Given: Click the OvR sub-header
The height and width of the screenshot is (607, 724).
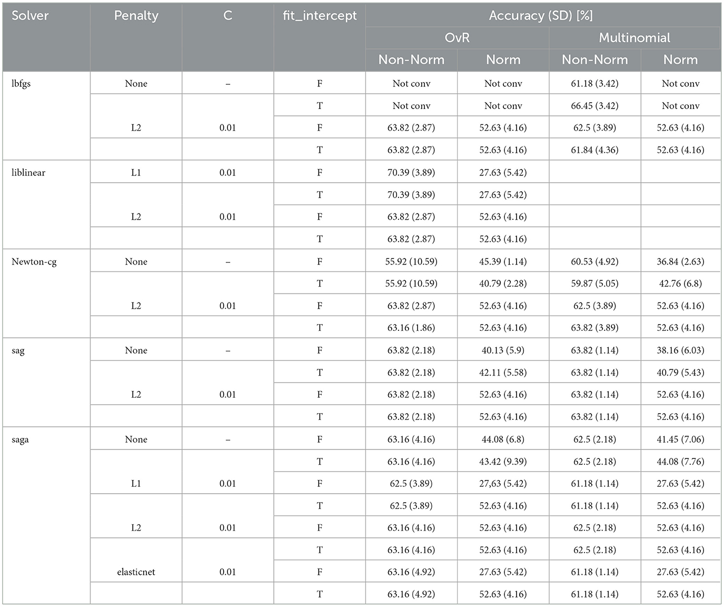Looking at the screenshot, I should (x=457, y=38).
